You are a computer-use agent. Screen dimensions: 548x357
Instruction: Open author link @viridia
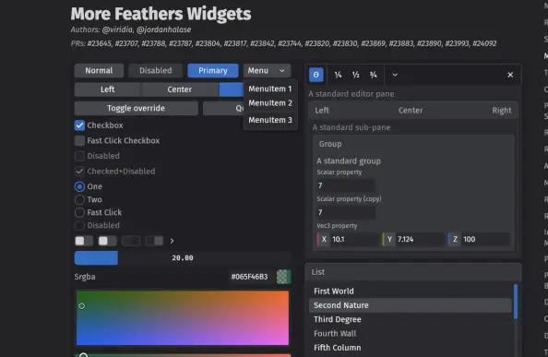[117, 30]
